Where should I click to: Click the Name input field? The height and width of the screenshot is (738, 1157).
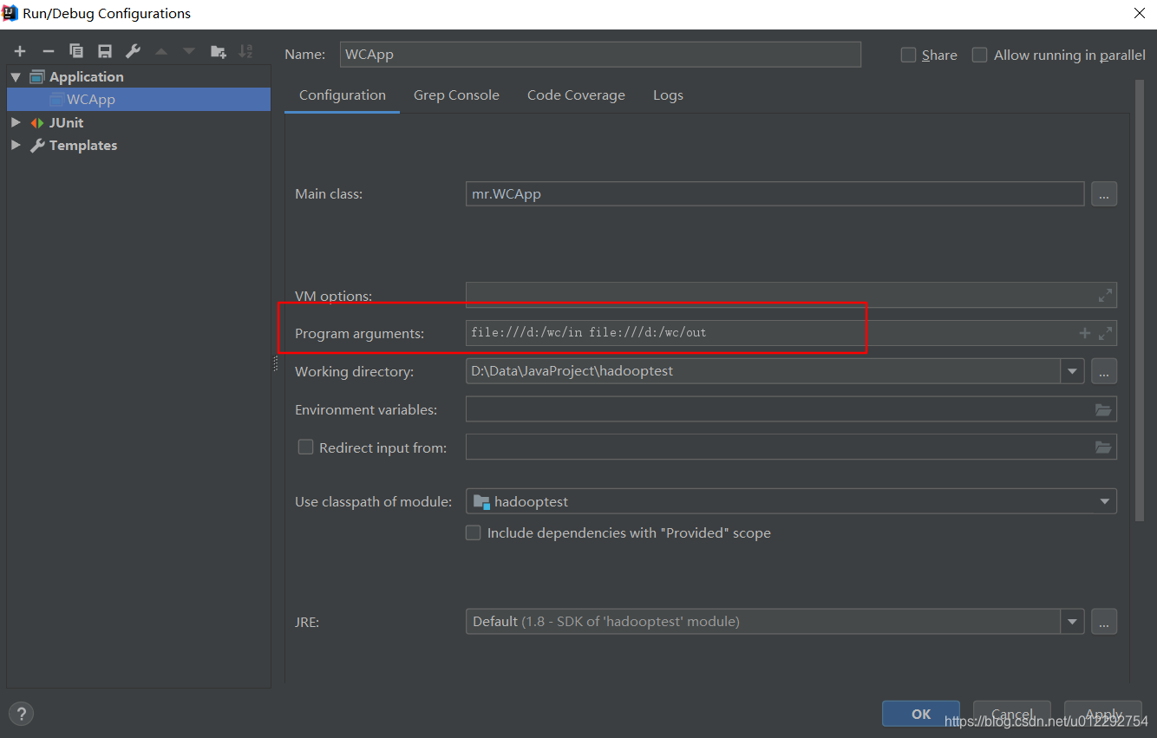(600, 55)
